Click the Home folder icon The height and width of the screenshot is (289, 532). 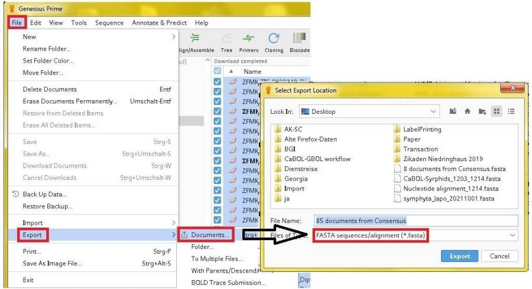click(x=468, y=111)
